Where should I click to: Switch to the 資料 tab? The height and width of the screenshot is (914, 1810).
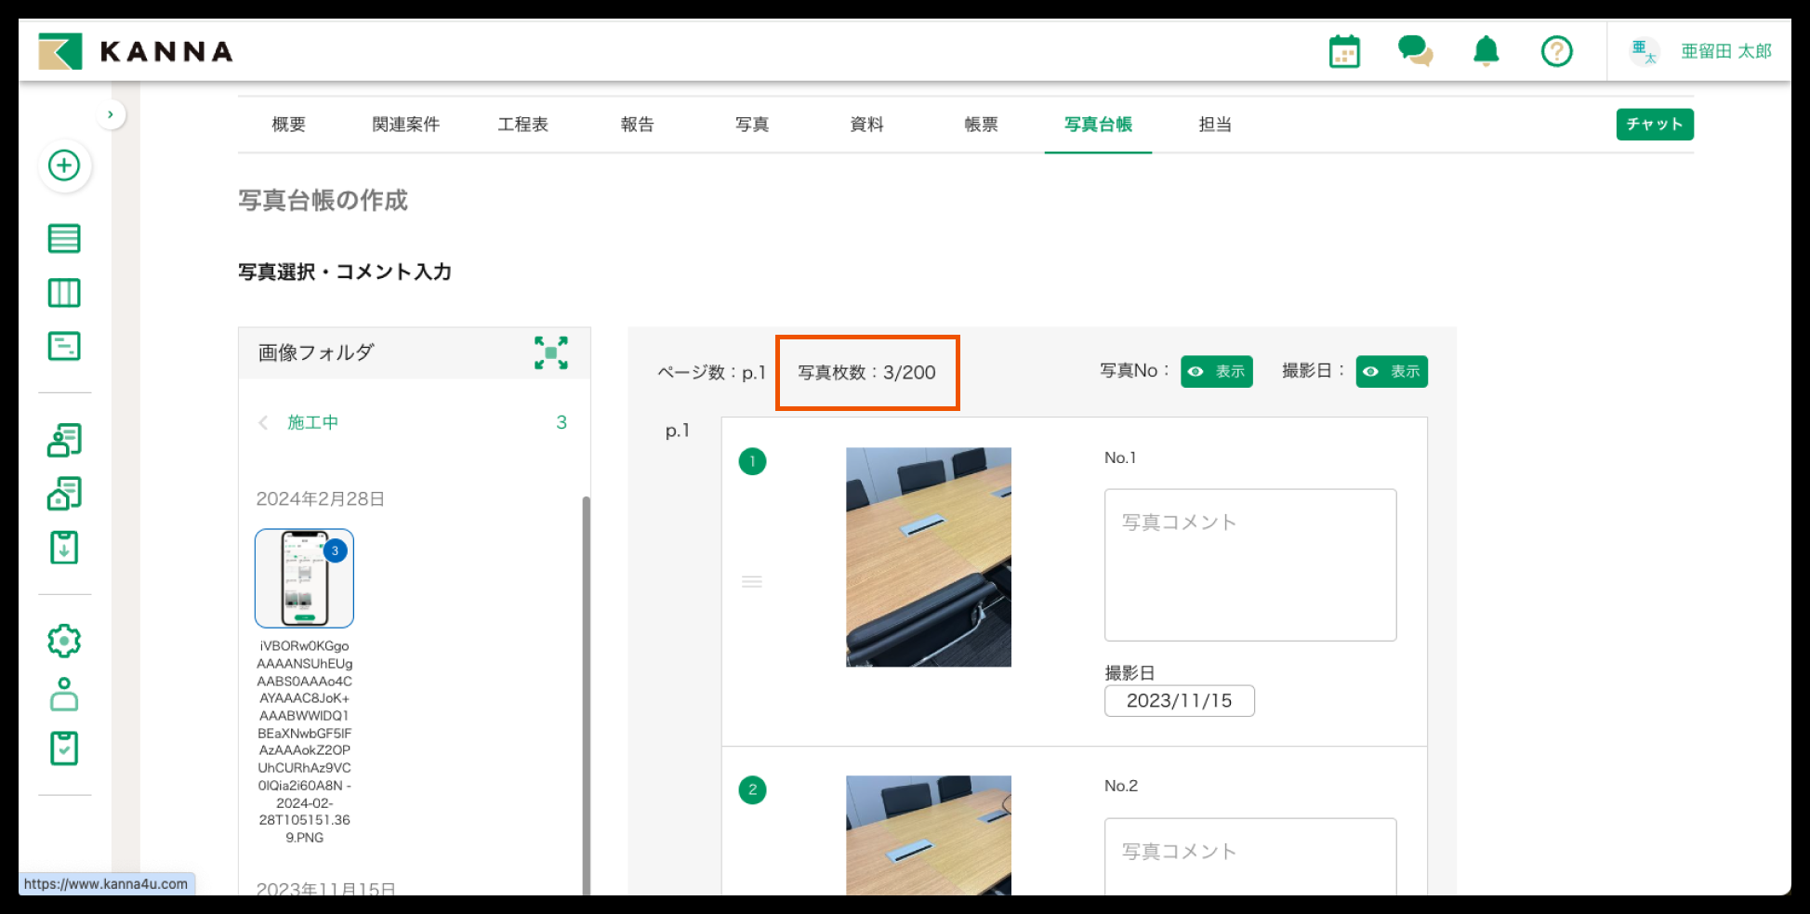[x=866, y=125]
